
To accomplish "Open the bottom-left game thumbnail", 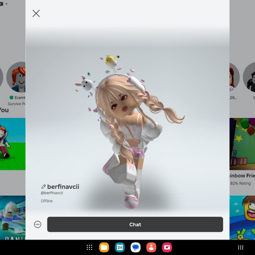I will (x=13, y=217).
